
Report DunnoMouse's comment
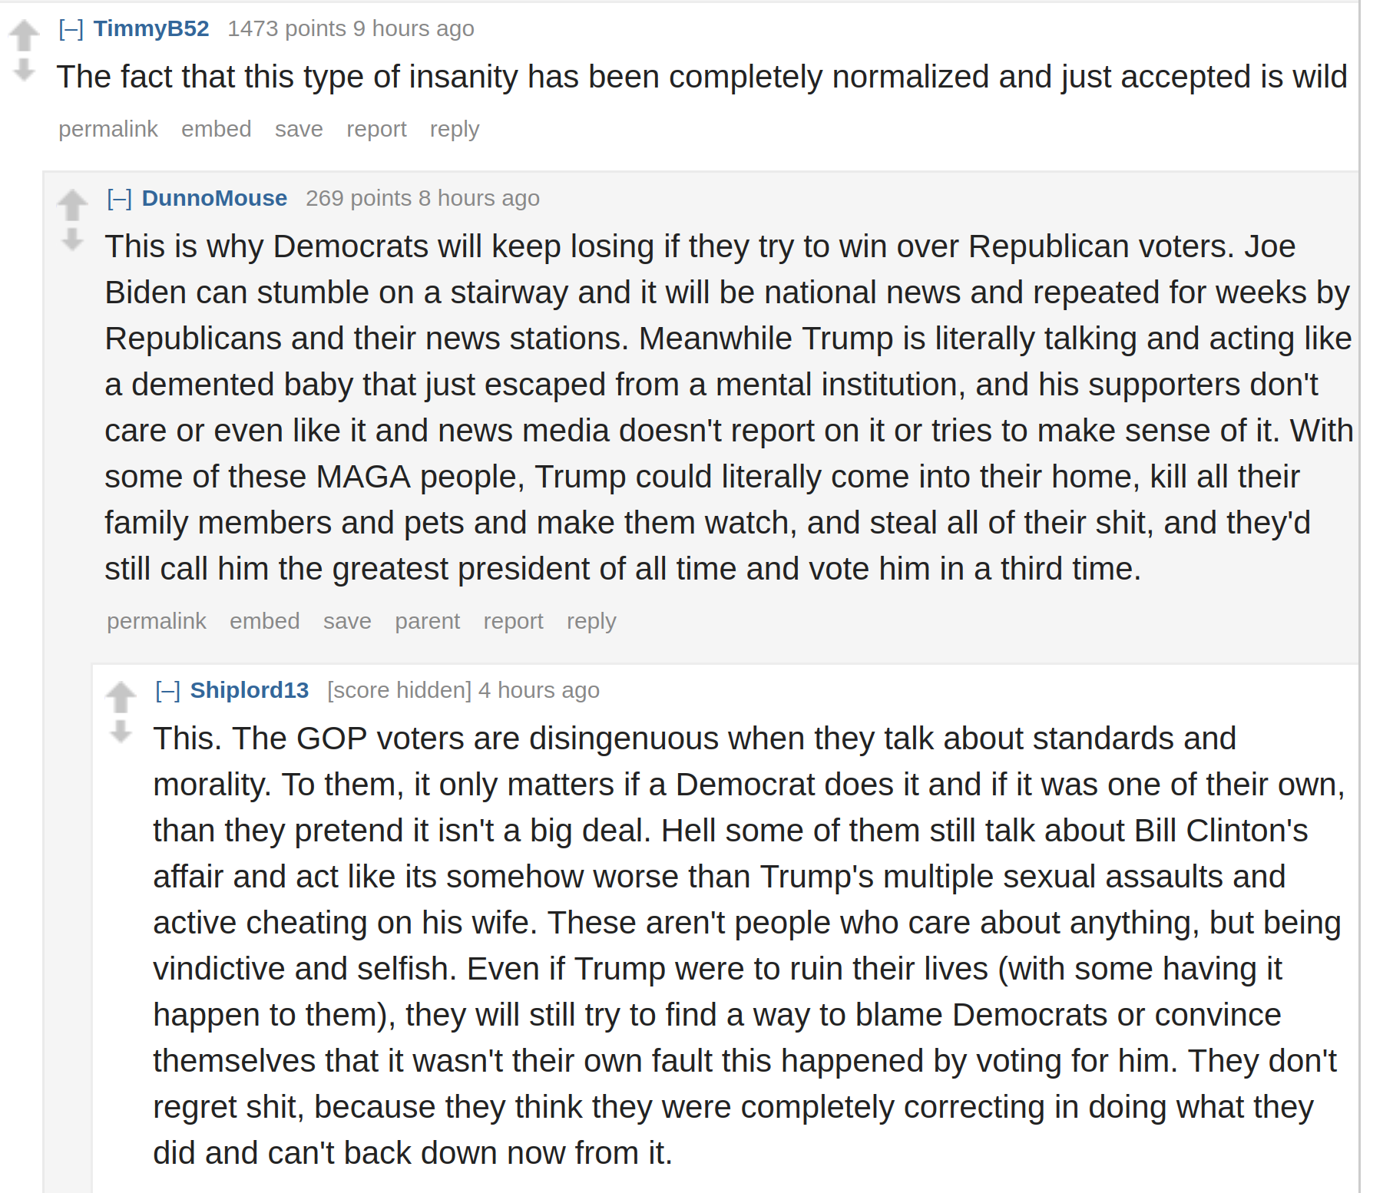coord(513,621)
